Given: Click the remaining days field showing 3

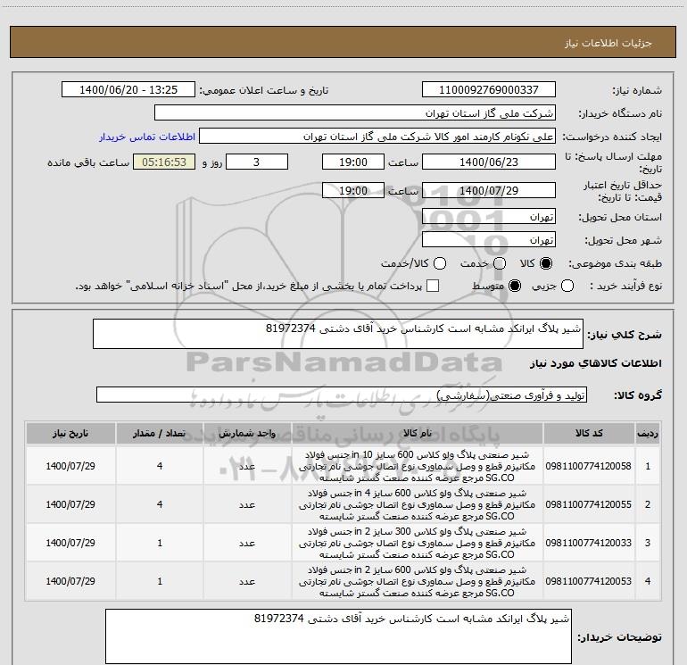Looking at the screenshot, I should pyautogui.click(x=257, y=162).
